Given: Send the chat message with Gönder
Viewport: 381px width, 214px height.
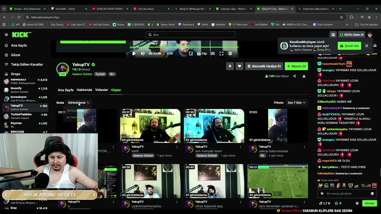Looking at the screenshot, I should pyautogui.click(x=370, y=203).
